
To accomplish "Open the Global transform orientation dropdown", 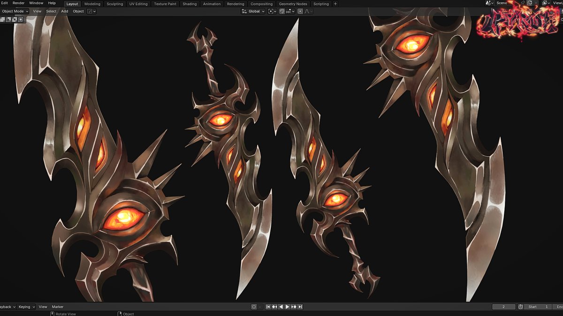I will pos(253,11).
